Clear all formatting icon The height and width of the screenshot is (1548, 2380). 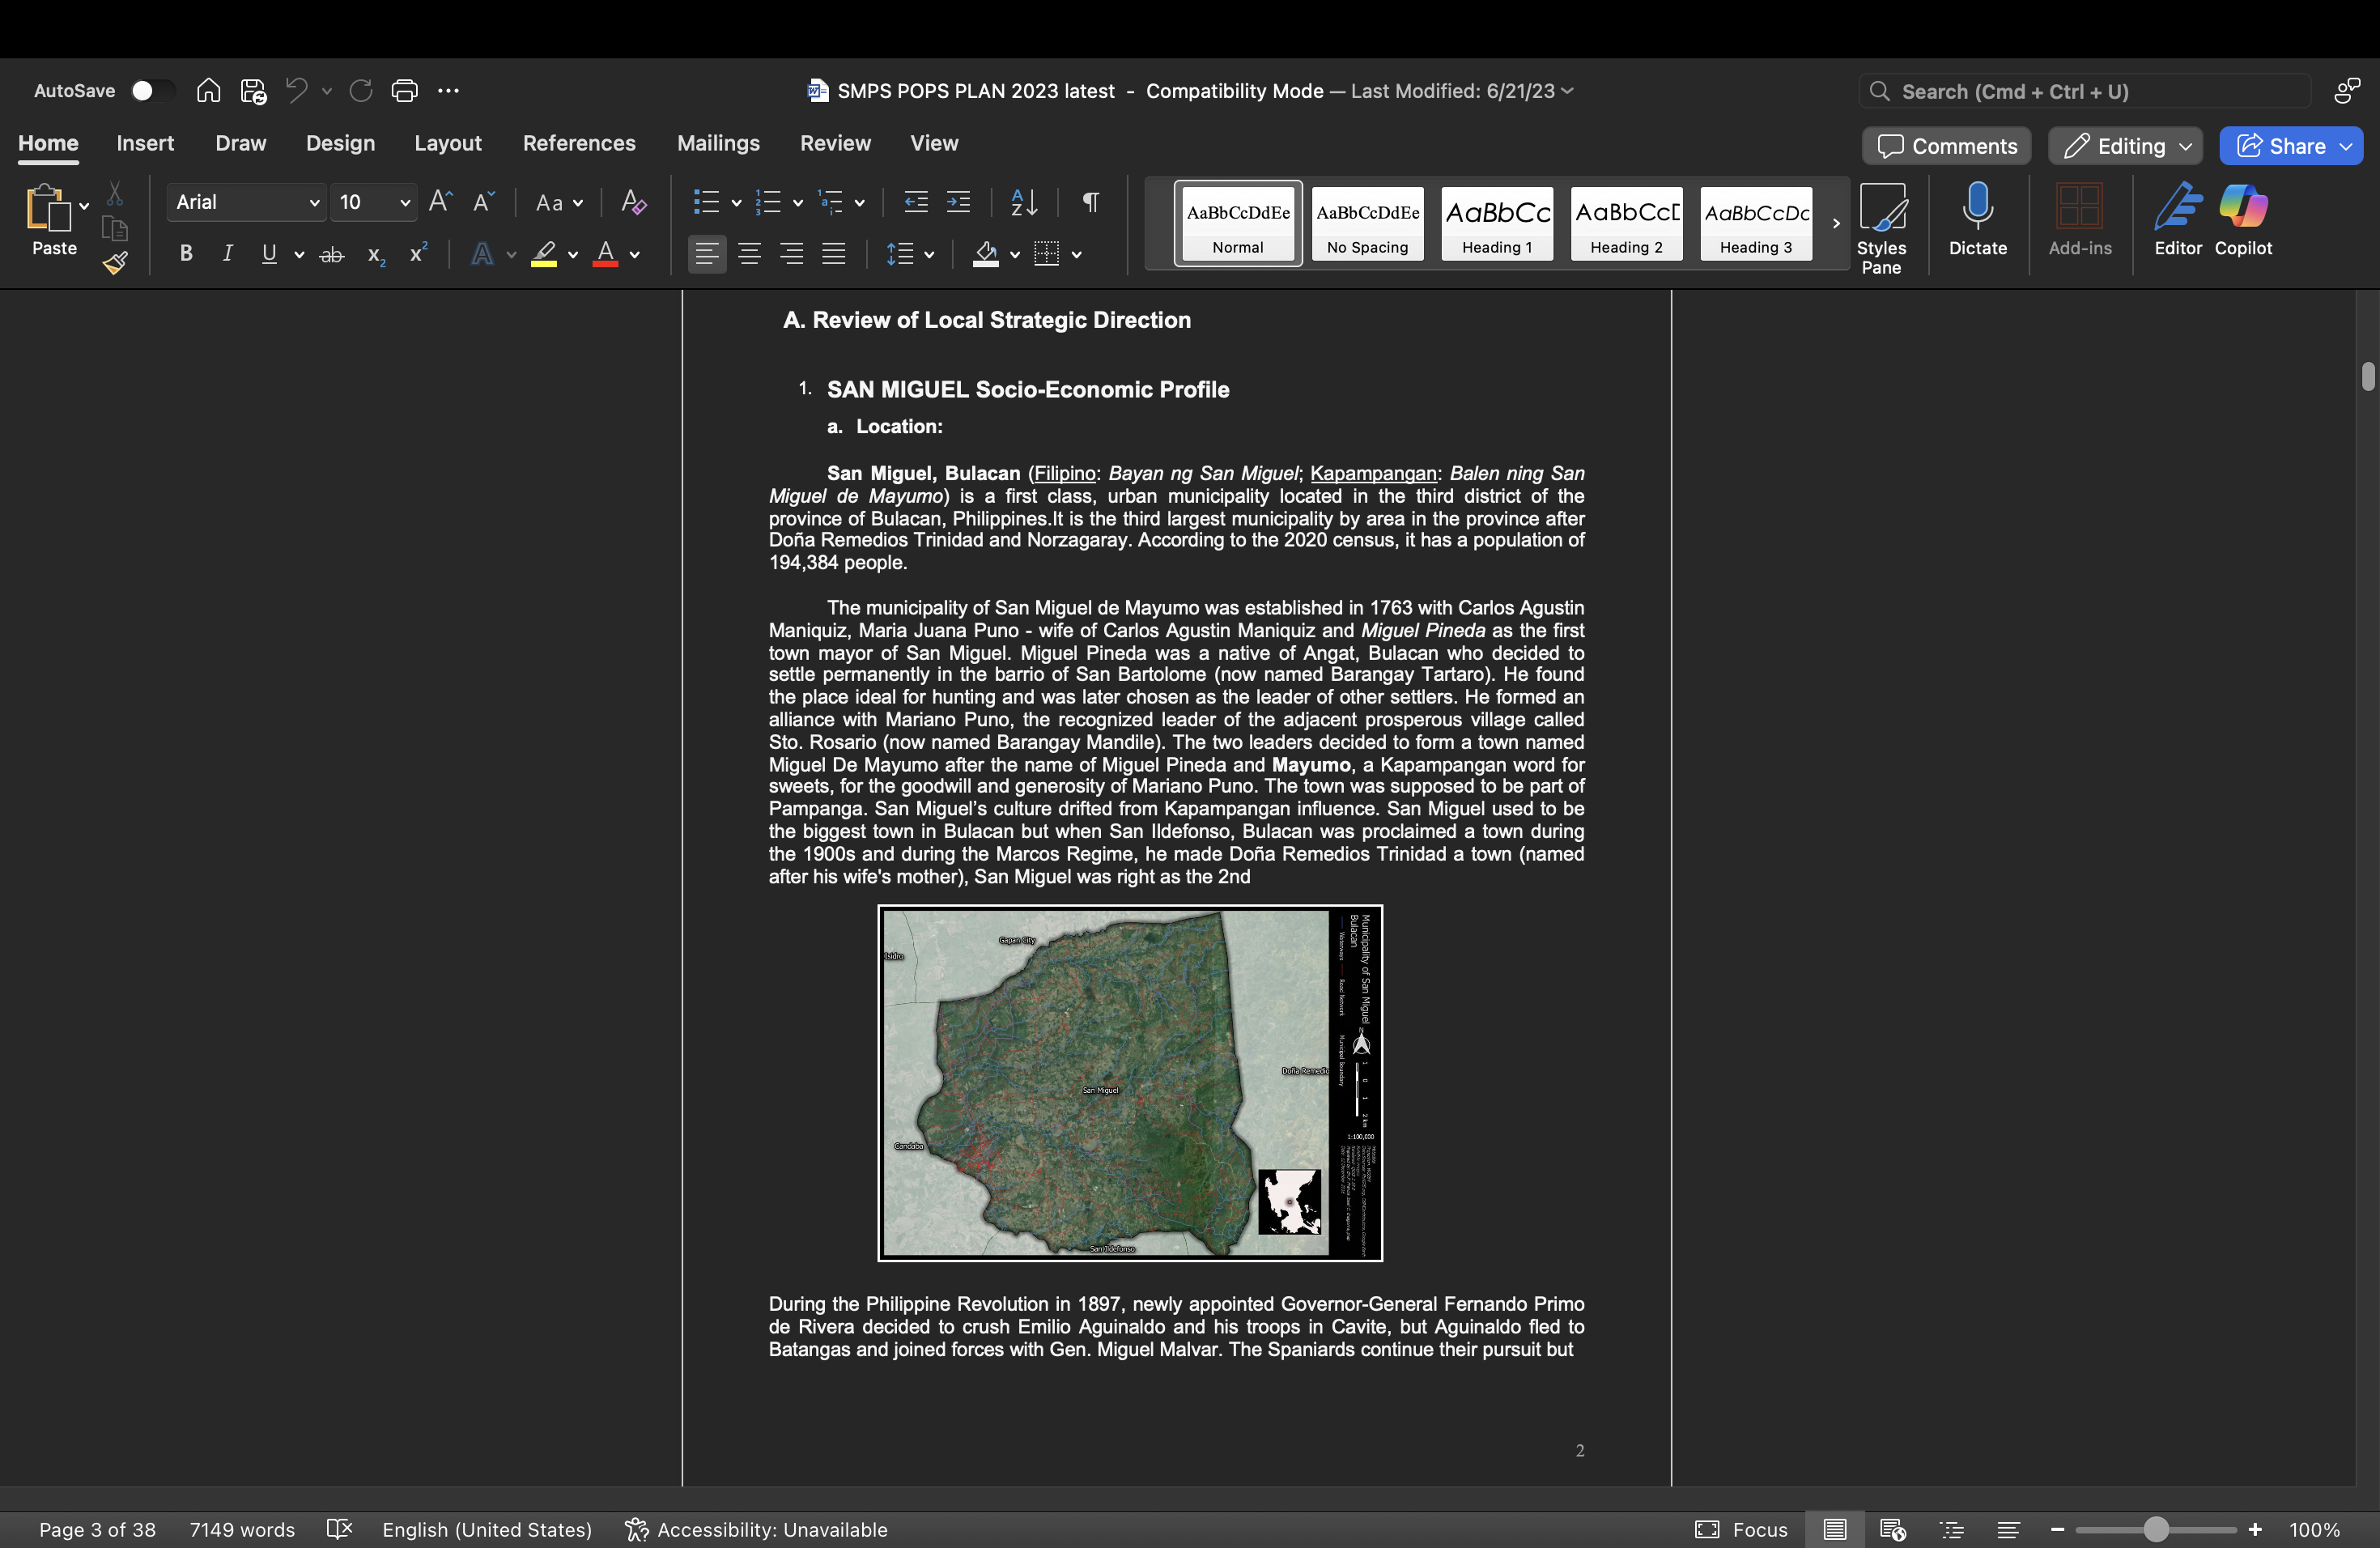coord(633,202)
